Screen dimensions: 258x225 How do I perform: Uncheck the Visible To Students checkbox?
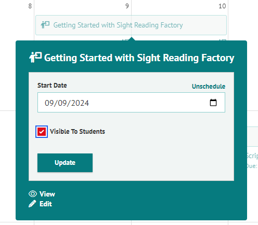(x=42, y=132)
